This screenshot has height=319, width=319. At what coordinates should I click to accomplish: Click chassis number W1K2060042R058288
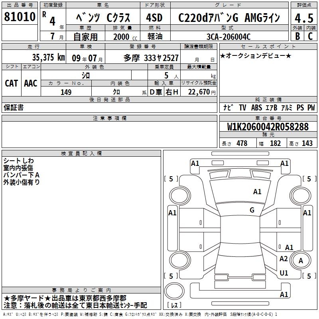point(268,127)
